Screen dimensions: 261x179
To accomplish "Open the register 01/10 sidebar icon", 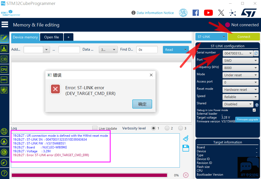I will tap(4, 131).
